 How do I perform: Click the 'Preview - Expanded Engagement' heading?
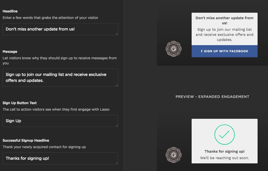tap(212, 97)
